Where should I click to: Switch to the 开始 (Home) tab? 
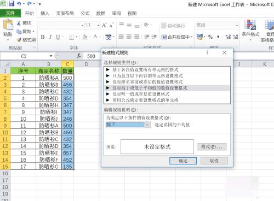[30, 13]
